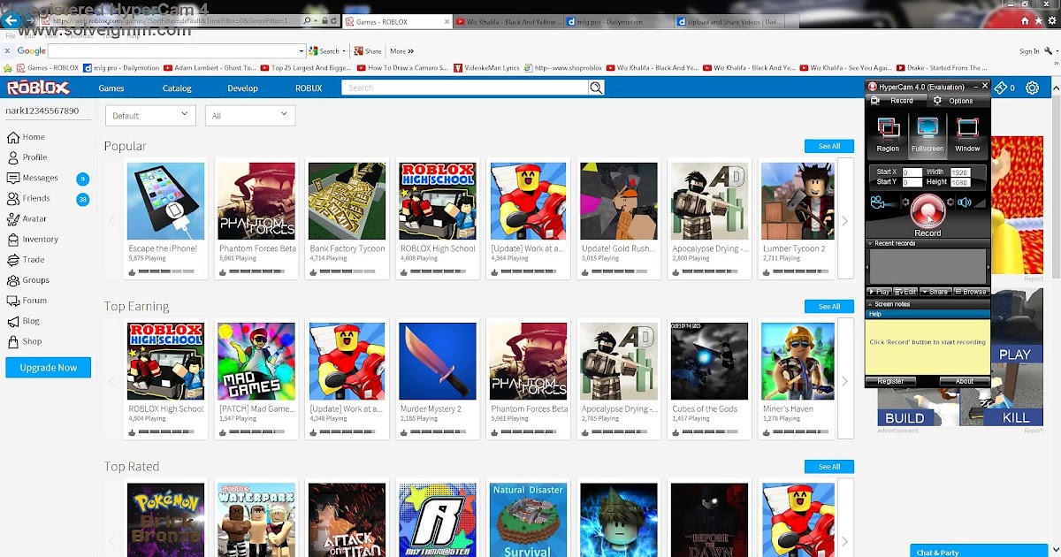Open the Chat & Party bar
1061x557 pixels.
coord(980,552)
